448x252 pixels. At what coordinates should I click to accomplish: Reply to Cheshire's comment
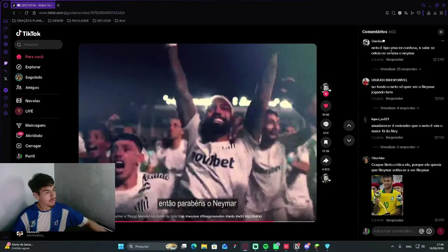(395, 220)
